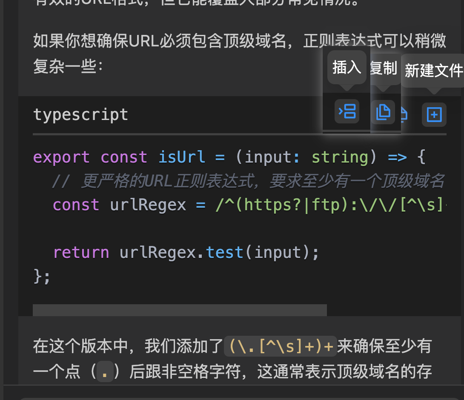This screenshot has width=464, height=400.
Task: Create new file via 新建文件 icon
Action: click(x=434, y=114)
